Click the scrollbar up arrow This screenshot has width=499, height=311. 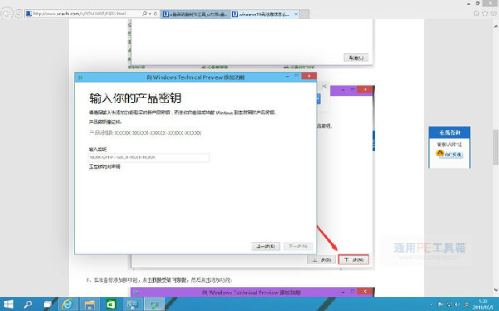496,26
